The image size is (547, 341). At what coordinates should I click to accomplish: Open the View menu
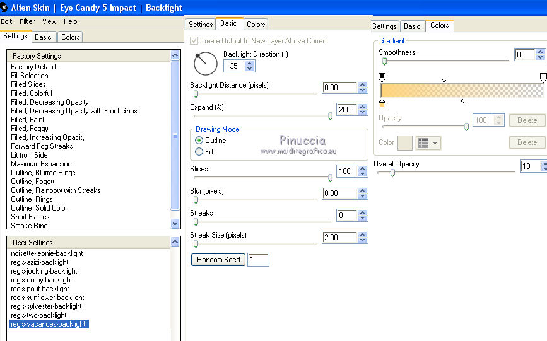[49, 21]
